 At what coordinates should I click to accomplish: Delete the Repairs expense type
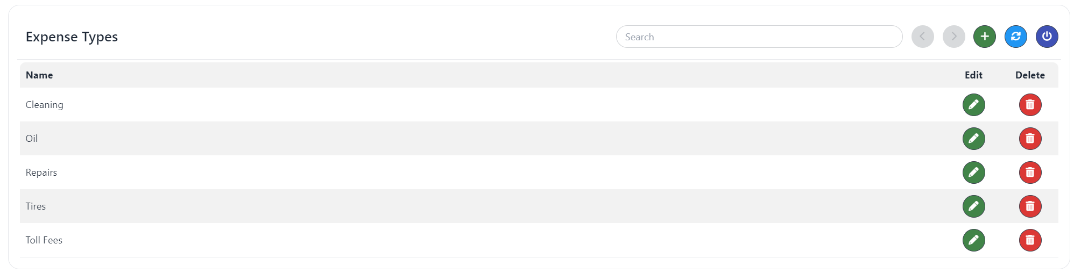[x=1030, y=173]
